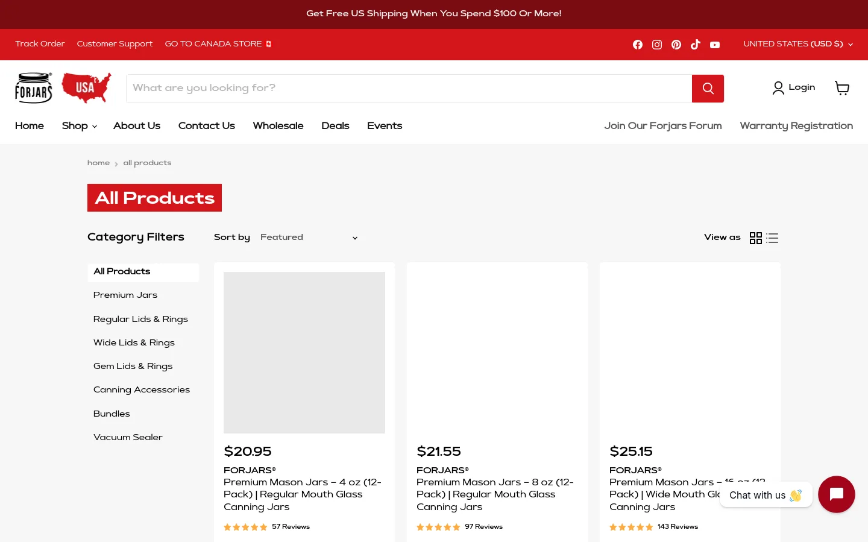868x542 pixels.
Task: Open the Wholesale menu item
Action: (x=278, y=126)
